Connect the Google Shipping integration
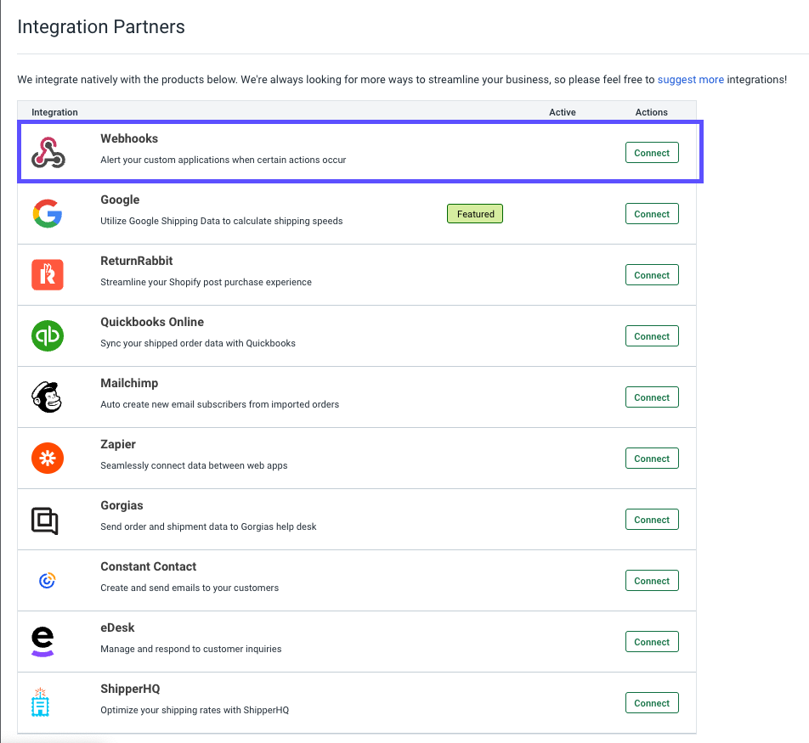Image resolution: width=809 pixels, height=743 pixels. tap(651, 213)
